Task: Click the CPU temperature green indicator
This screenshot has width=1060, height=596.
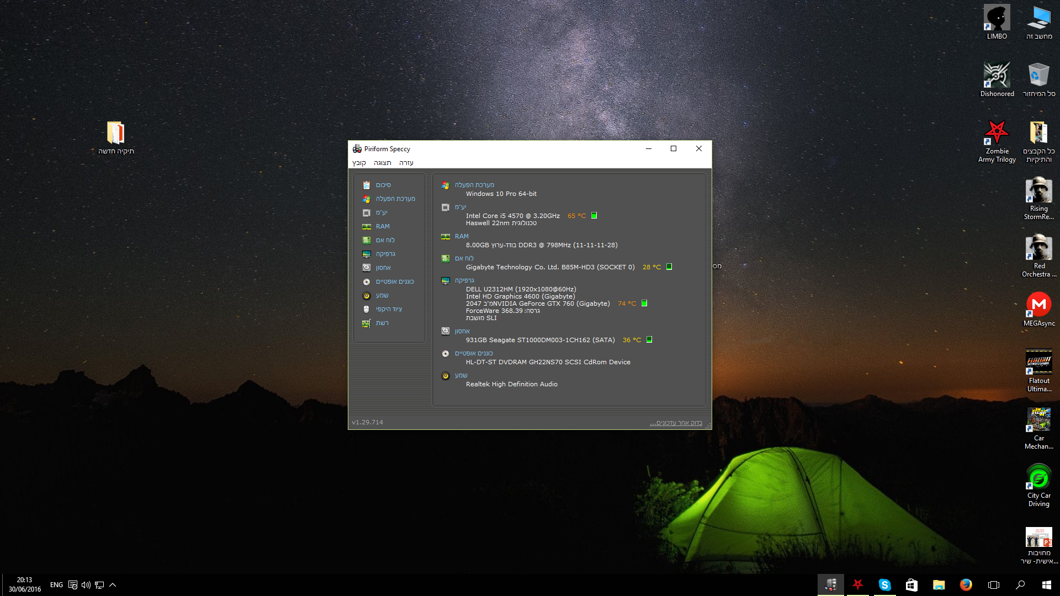Action: coord(594,216)
